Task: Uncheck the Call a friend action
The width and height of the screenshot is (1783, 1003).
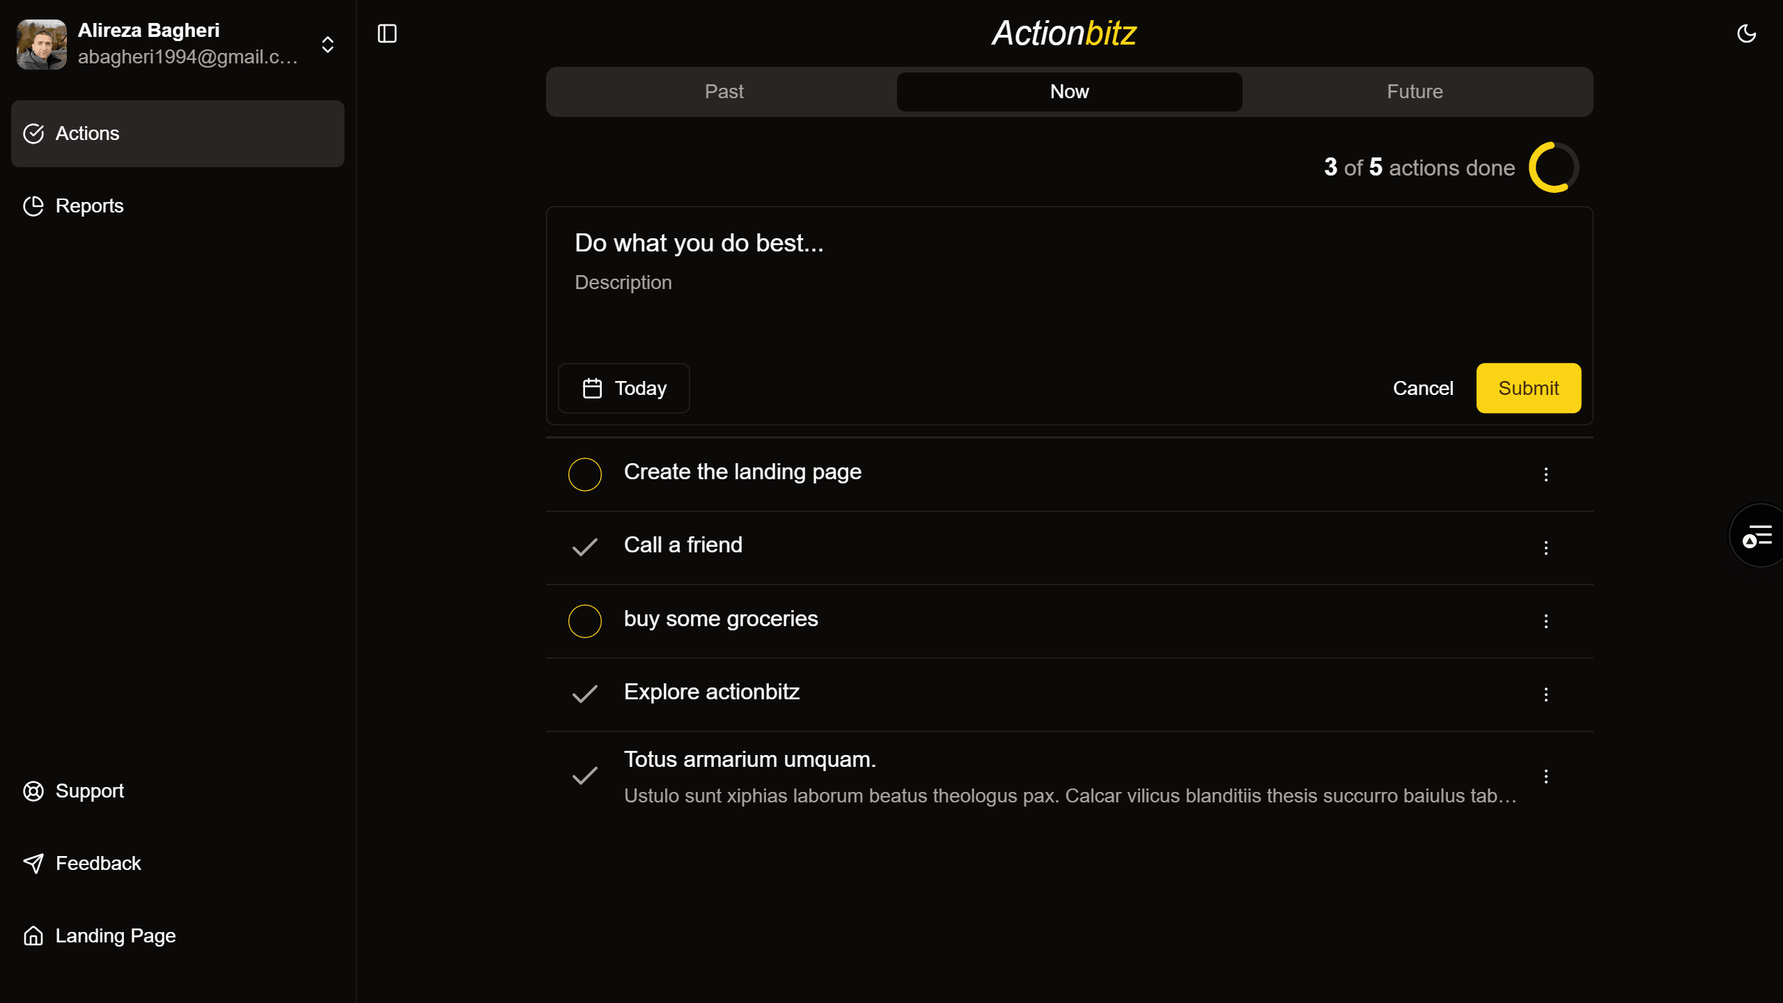Action: (585, 547)
